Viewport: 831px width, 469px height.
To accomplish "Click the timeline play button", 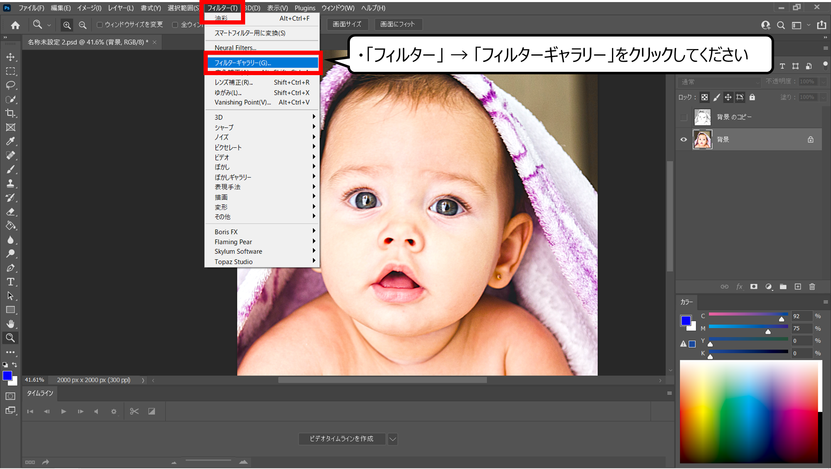I will pos(64,411).
